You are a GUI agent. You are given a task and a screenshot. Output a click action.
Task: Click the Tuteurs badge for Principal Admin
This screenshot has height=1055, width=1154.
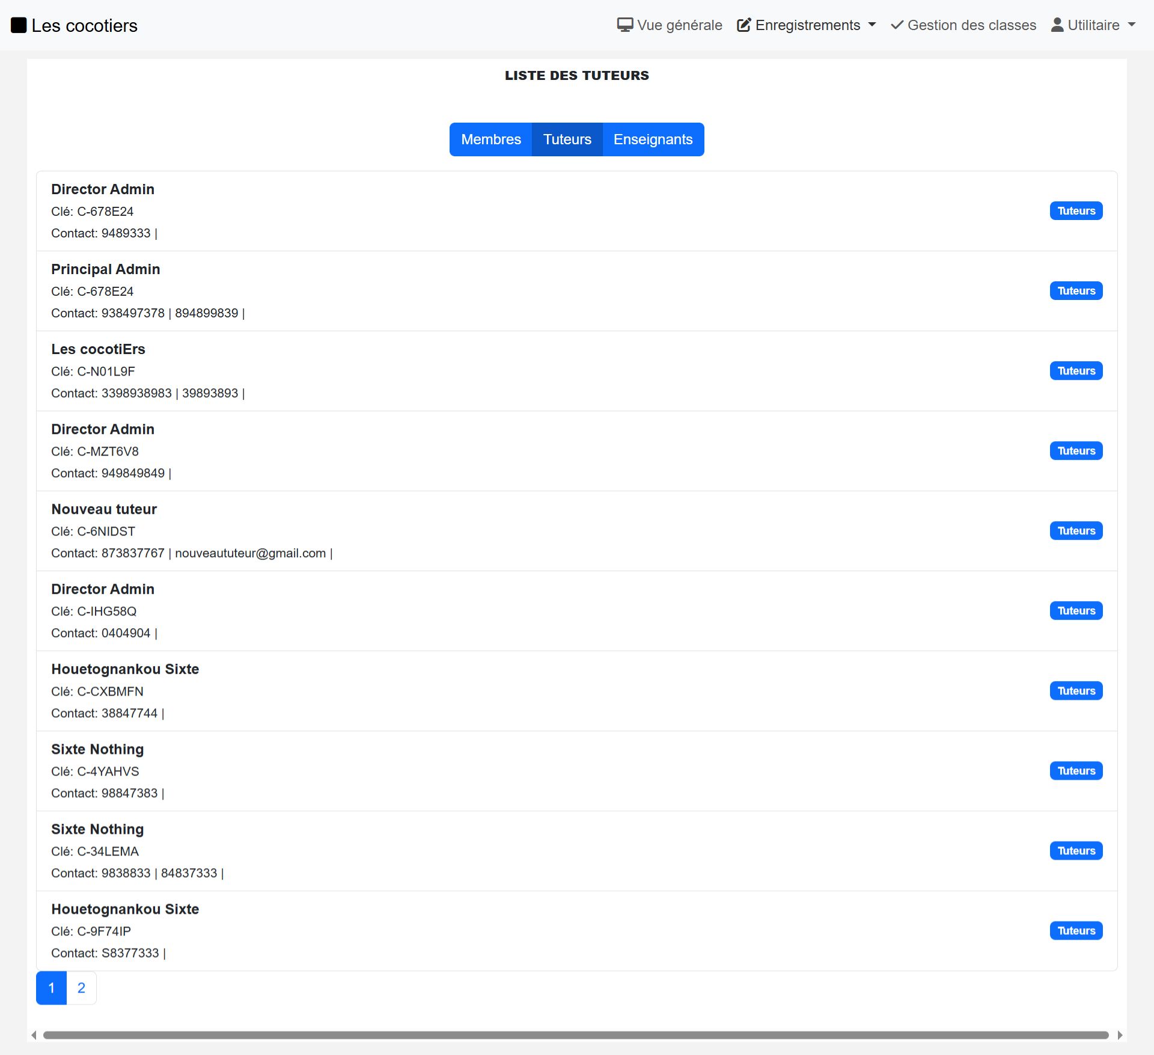[1076, 291]
